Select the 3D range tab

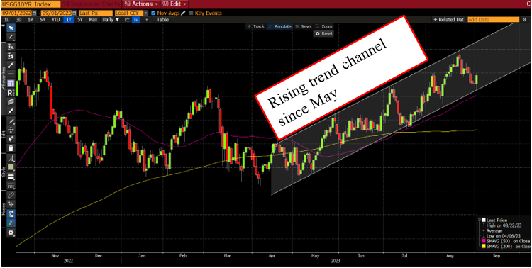18,20
